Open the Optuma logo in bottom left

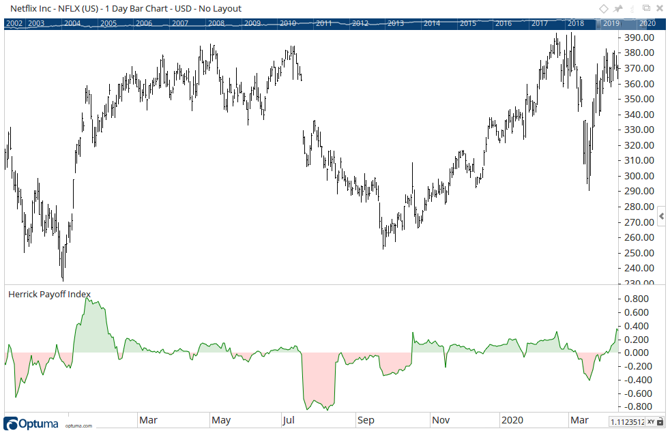(31, 423)
